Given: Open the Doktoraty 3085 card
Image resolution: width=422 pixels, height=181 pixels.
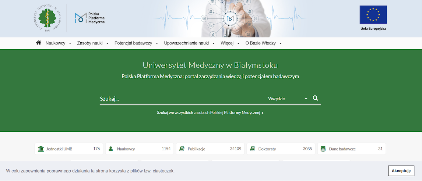Looking at the screenshot, I should click(281, 149).
